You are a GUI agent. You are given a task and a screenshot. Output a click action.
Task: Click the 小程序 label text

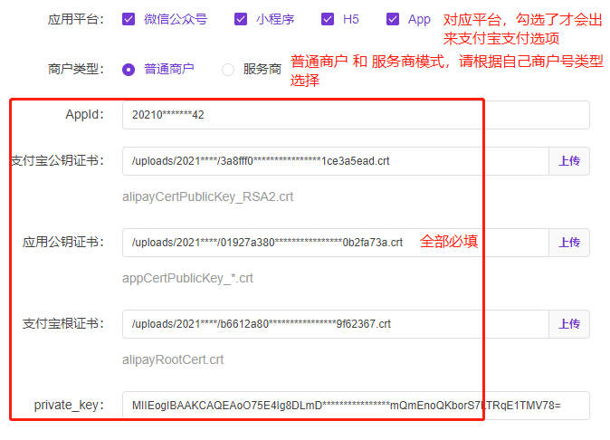tap(275, 19)
